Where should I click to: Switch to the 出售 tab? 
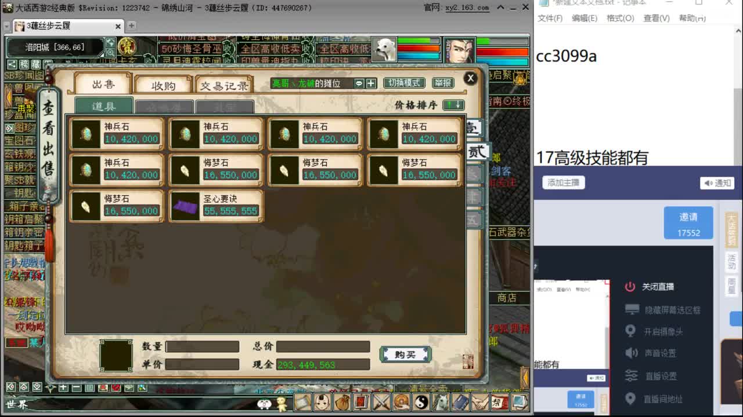click(x=103, y=85)
